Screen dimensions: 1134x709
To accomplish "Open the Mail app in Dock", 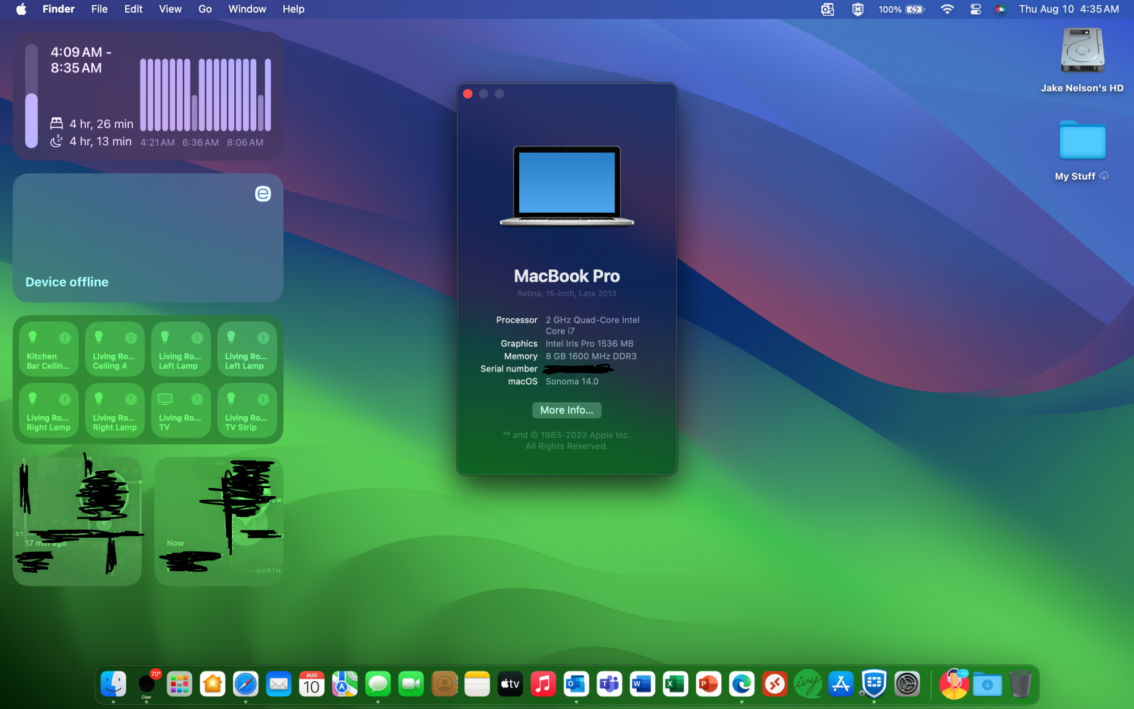I will pos(278,684).
